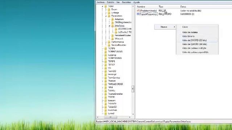
Task: Click the horizontal scrollbar right arrow
Action: pyautogui.click(x=130, y=117)
